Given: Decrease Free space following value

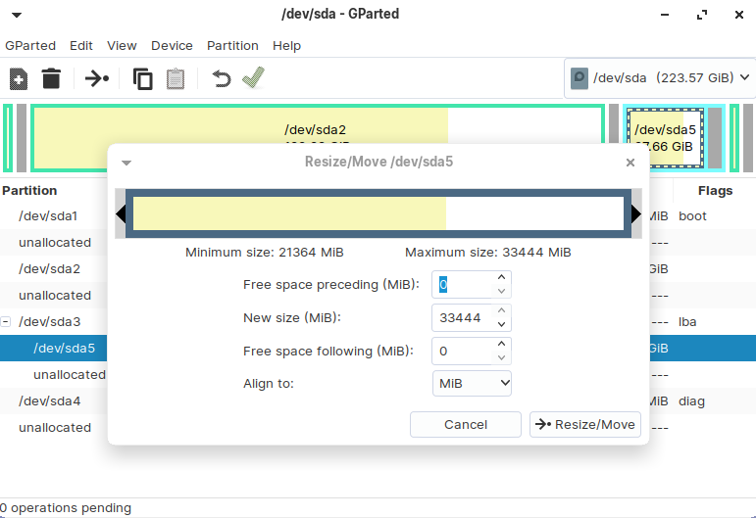Looking at the screenshot, I should [x=501, y=357].
